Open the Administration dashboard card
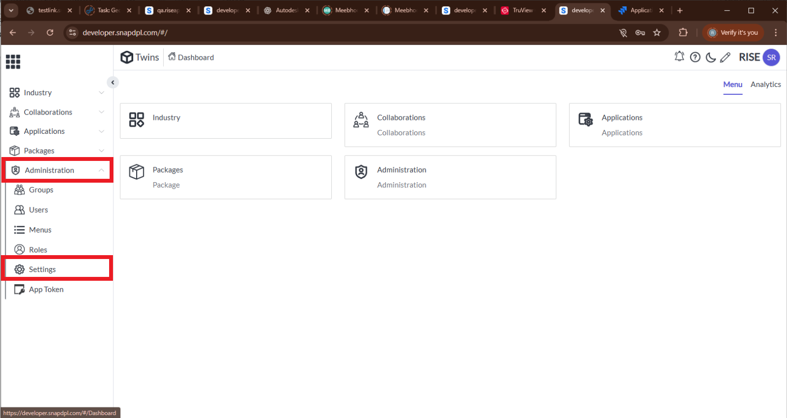This screenshot has width=787, height=418. 450,177
